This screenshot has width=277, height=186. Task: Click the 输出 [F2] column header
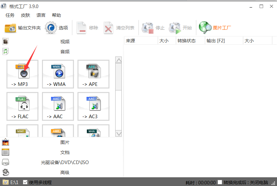pos(224,41)
